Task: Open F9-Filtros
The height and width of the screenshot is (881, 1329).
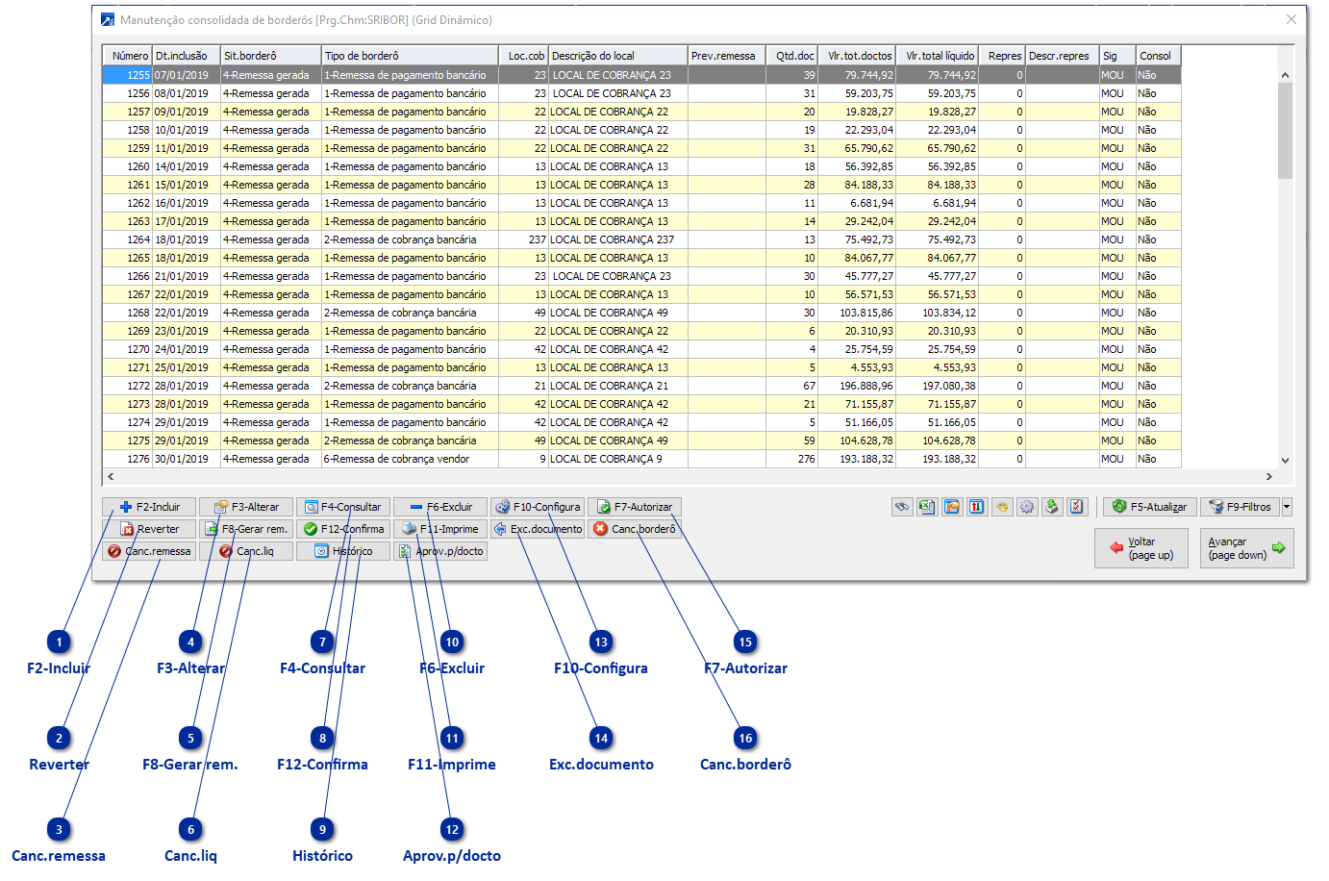Action: click(x=1240, y=507)
